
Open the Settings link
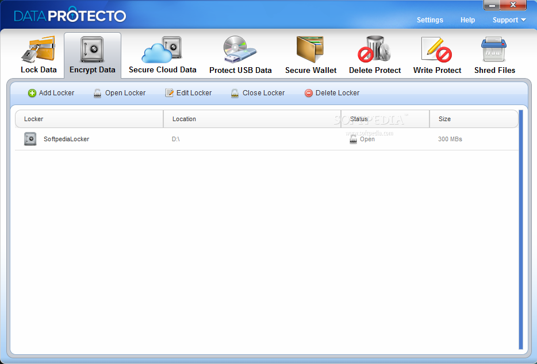point(430,20)
